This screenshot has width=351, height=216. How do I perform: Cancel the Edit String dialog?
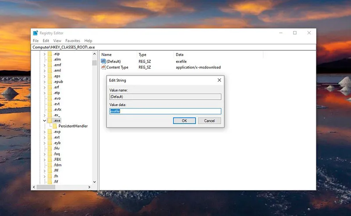[209, 121]
